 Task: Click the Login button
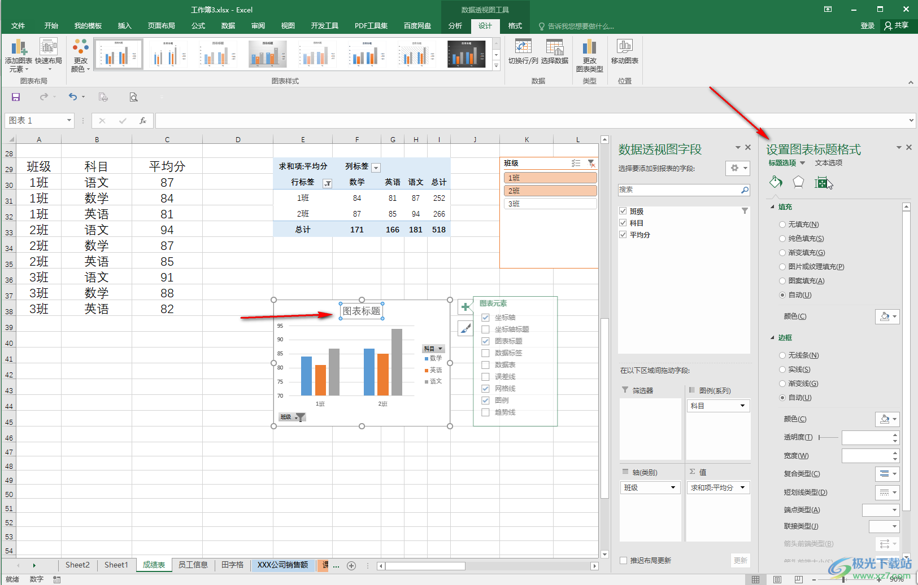867,26
